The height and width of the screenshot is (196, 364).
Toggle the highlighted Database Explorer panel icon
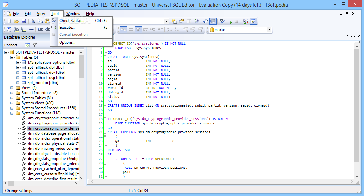(213, 21)
